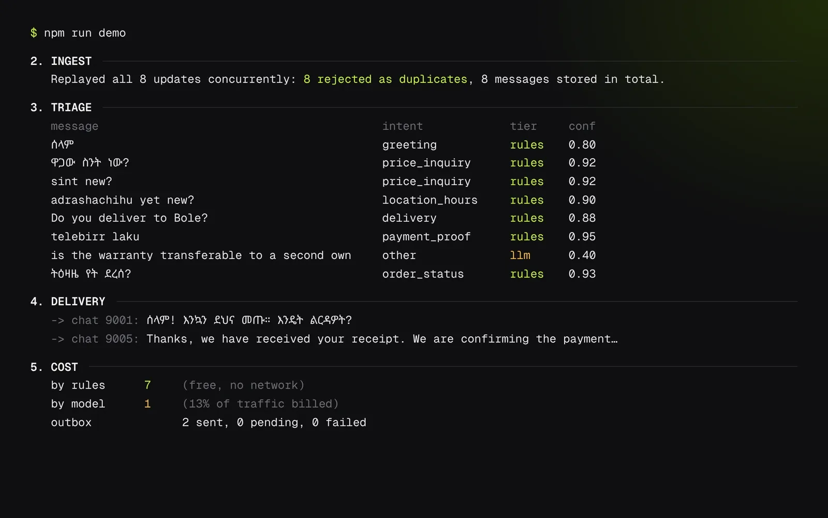Screen dimensions: 828x518
Task: Click 'Thanks, we have received your receipt' reply
Action: tap(273, 339)
